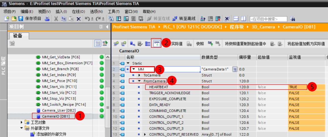The image size is (328, 137).
Task: Split editor space vertically icon
Action: point(243,19)
